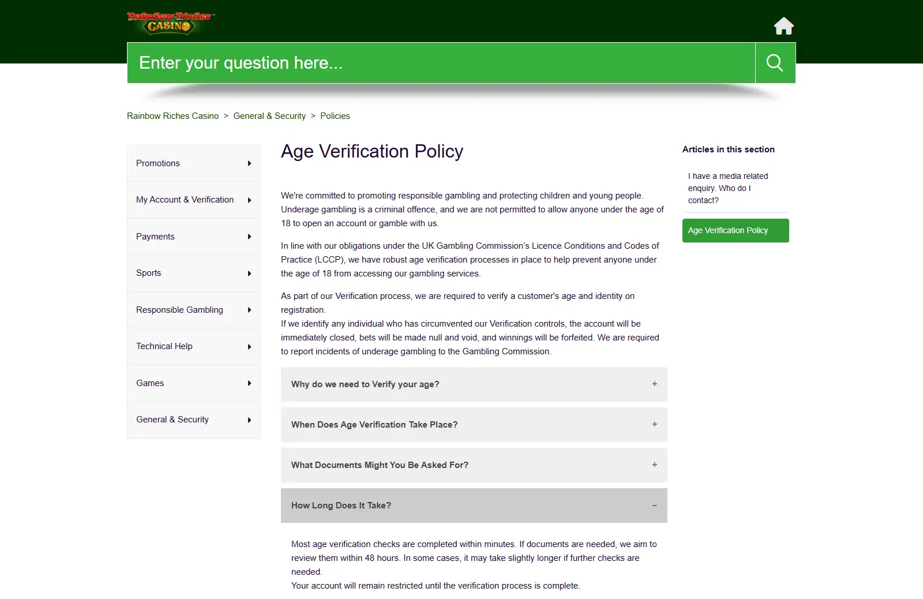
Task: Open the Technical Help sidebar item
Action: pos(194,346)
